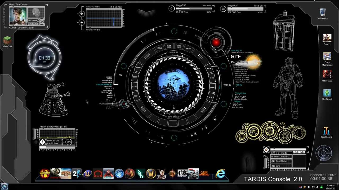This screenshot has width=339, height=190.
Task: Click the blue globe at center
Action: point(173,84)
